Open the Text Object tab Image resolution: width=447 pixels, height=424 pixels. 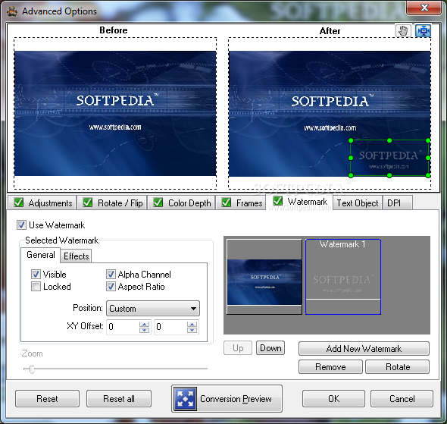pos(358,203)
